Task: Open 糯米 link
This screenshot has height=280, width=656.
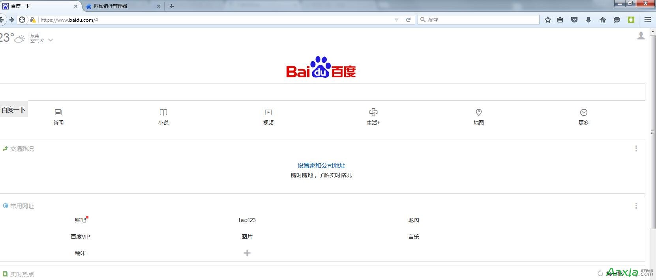Action: tap(81, 253)
